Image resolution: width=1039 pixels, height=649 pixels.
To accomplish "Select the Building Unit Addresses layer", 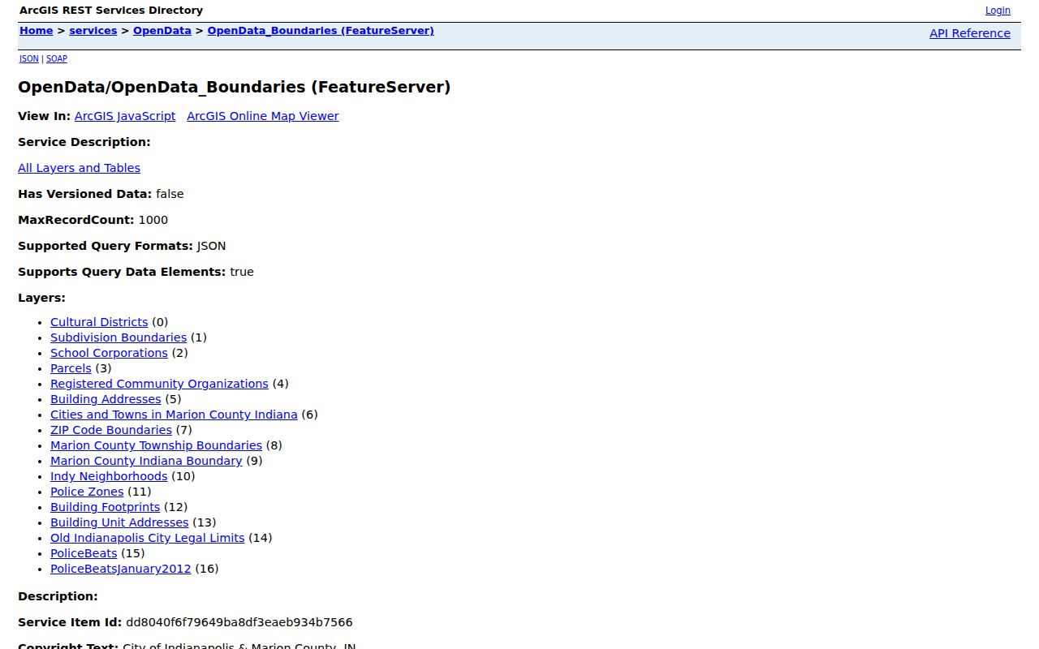I will coord(119,522).
